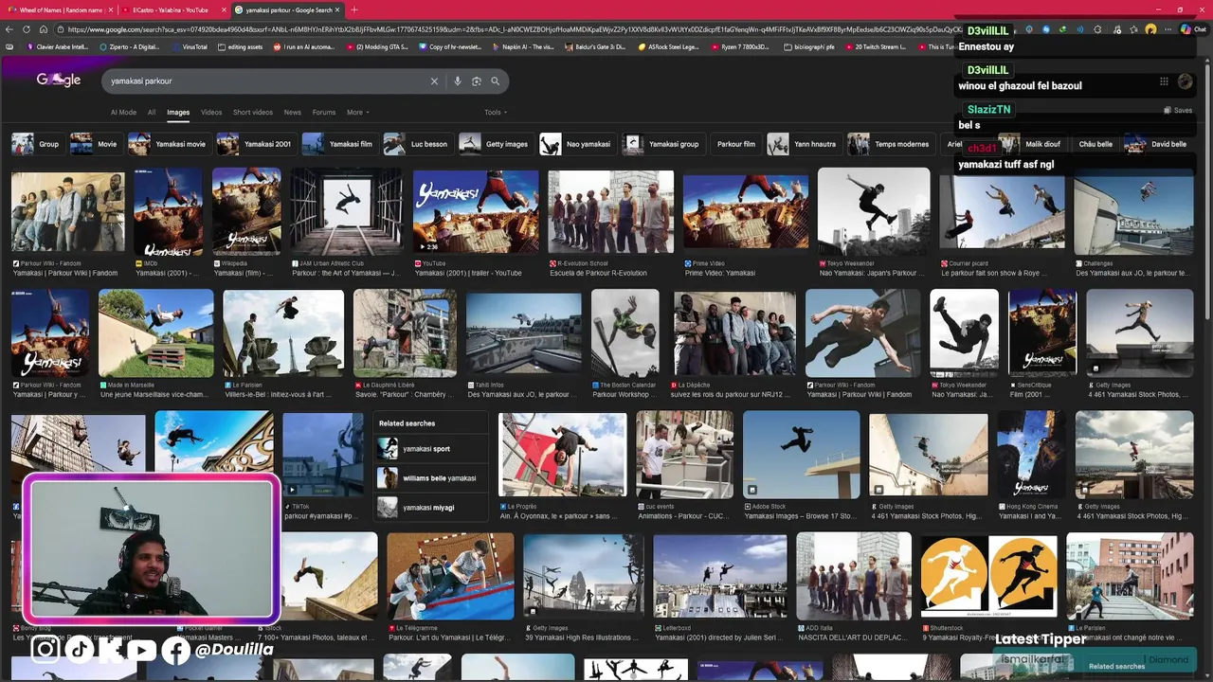Viewport: 1213px width, 682px height.
Task: Open Facebook icon in stream overlay
Action: point(175,650)
